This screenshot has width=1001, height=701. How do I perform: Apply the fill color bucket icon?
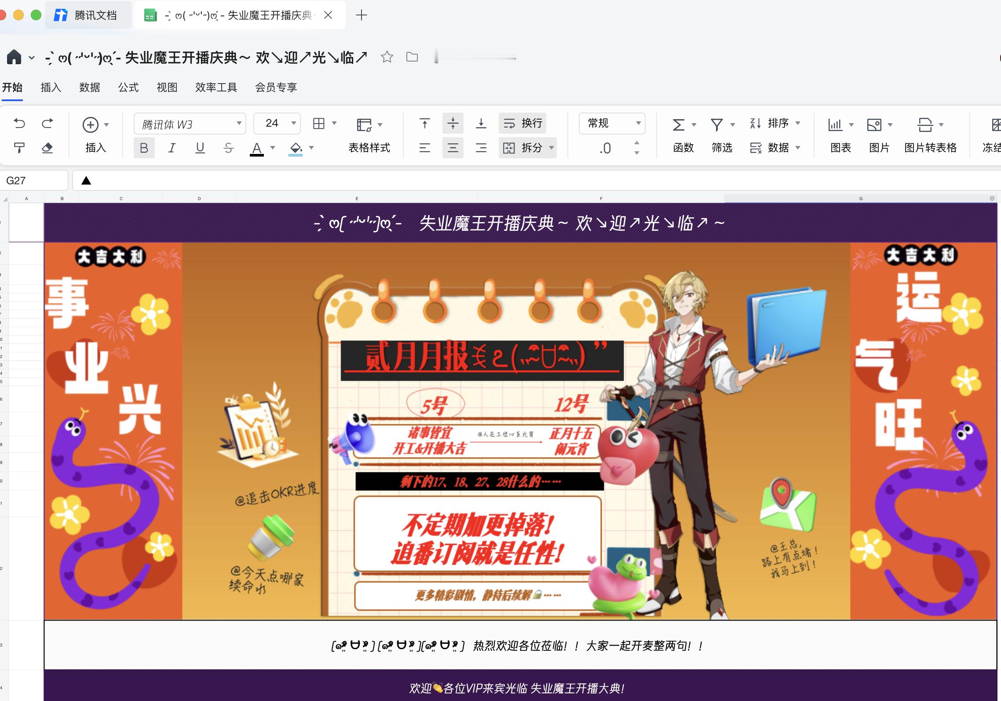click(296, 148)
